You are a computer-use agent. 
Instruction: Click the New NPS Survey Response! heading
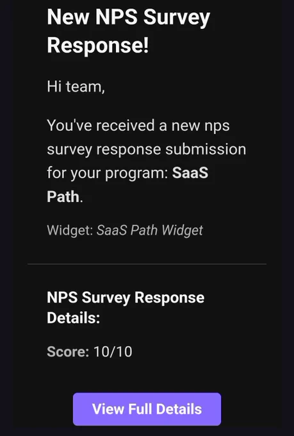point(128,31)
